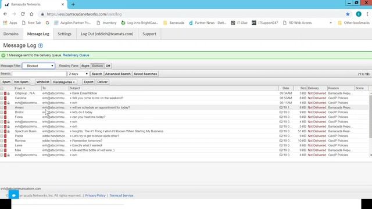Click the site lock icon in address bar

(x=42, y=14)
